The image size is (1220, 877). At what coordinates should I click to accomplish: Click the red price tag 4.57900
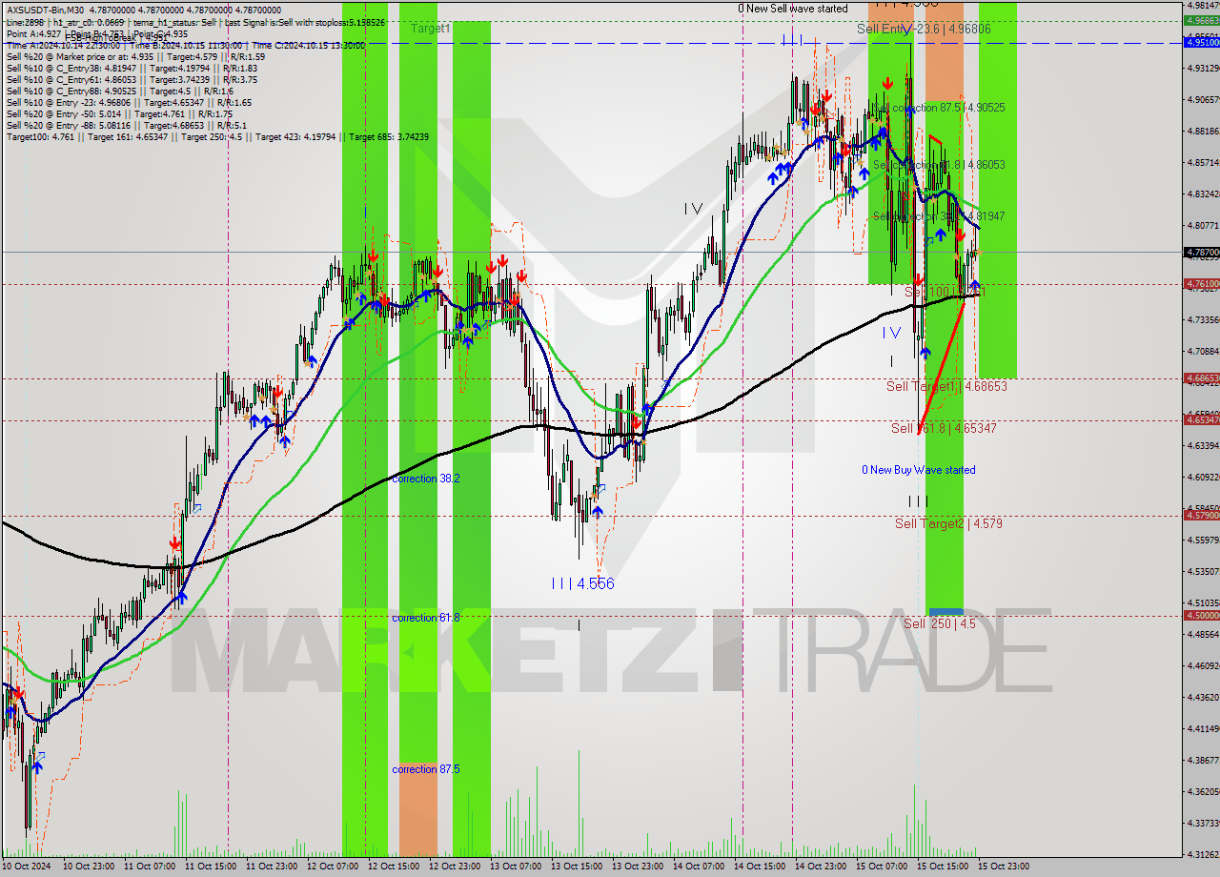[1201, 516]
